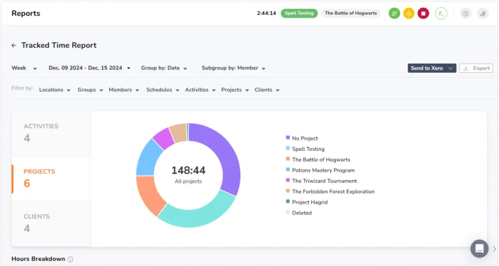
Task: Click The Forbidden Forest Exploration legend label
Action: 333,191
